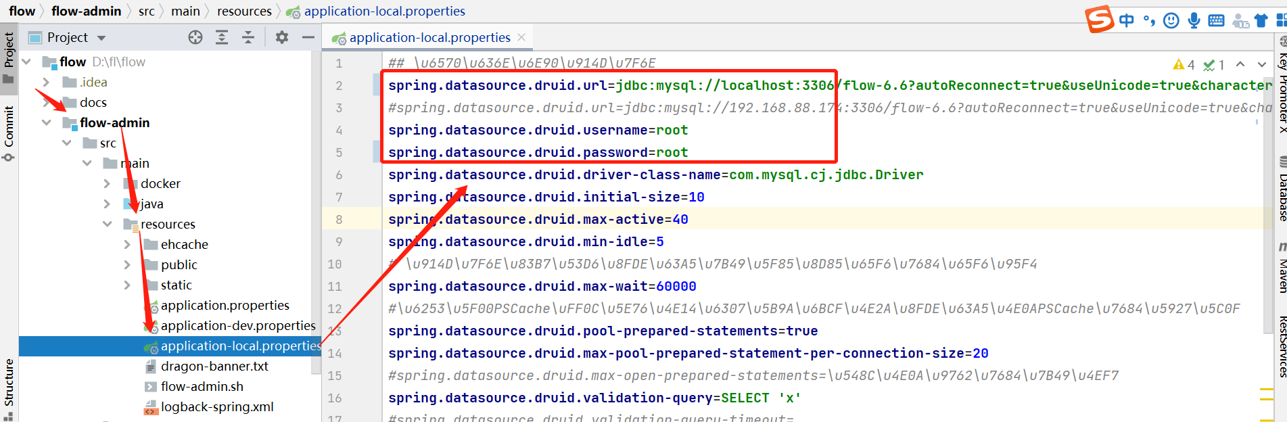Open Sogou account login icon
The width and height of the screenshot is (1287, 422).
pos(1240,20)
